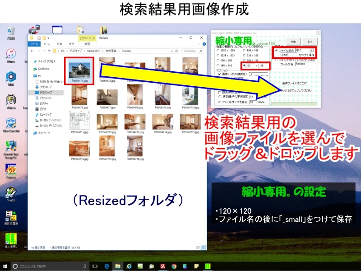Click breadcrumb arrow after デスクトップ
This screenshot has height=271, width=361.
pos(84,51)
